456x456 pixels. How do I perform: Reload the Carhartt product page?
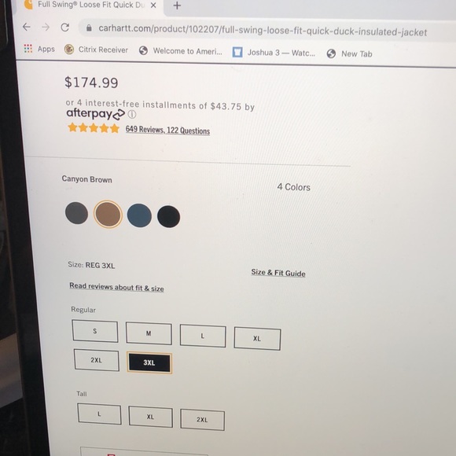coord(64,28)
